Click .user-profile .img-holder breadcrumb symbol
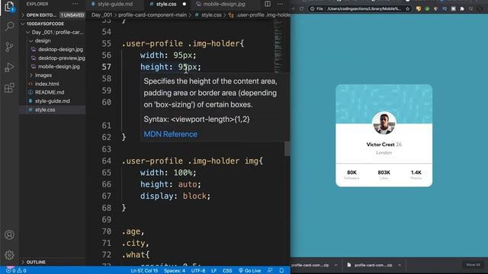Viewport: 488px width, 274px height. pyautogui.click(x=259, y=15)
